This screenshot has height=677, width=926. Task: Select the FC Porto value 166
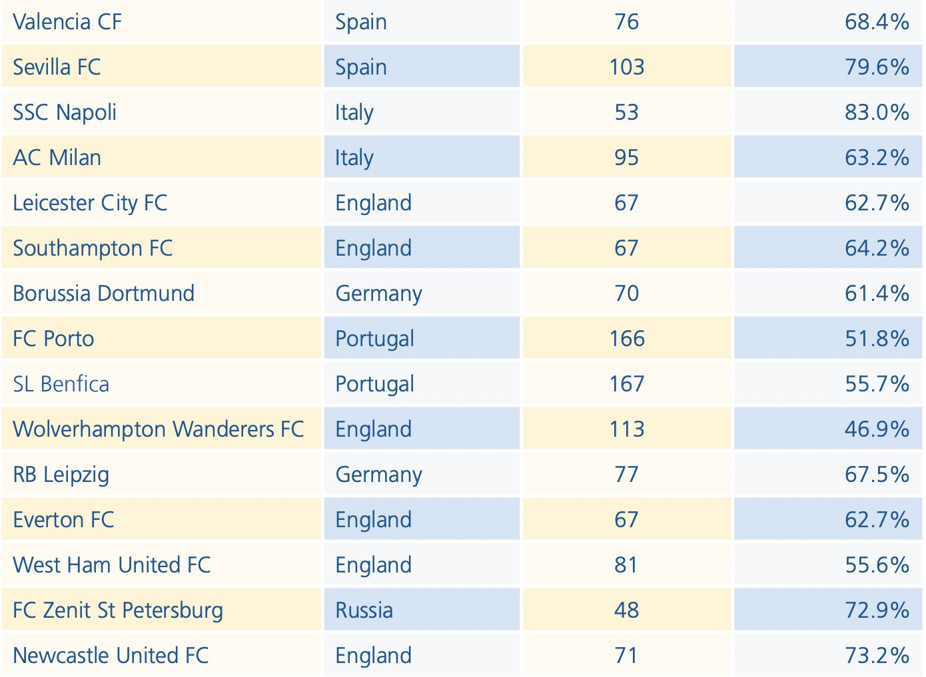tap(627, 339)
